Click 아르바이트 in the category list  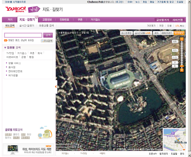pyautogui.click(x=12, y=57)
